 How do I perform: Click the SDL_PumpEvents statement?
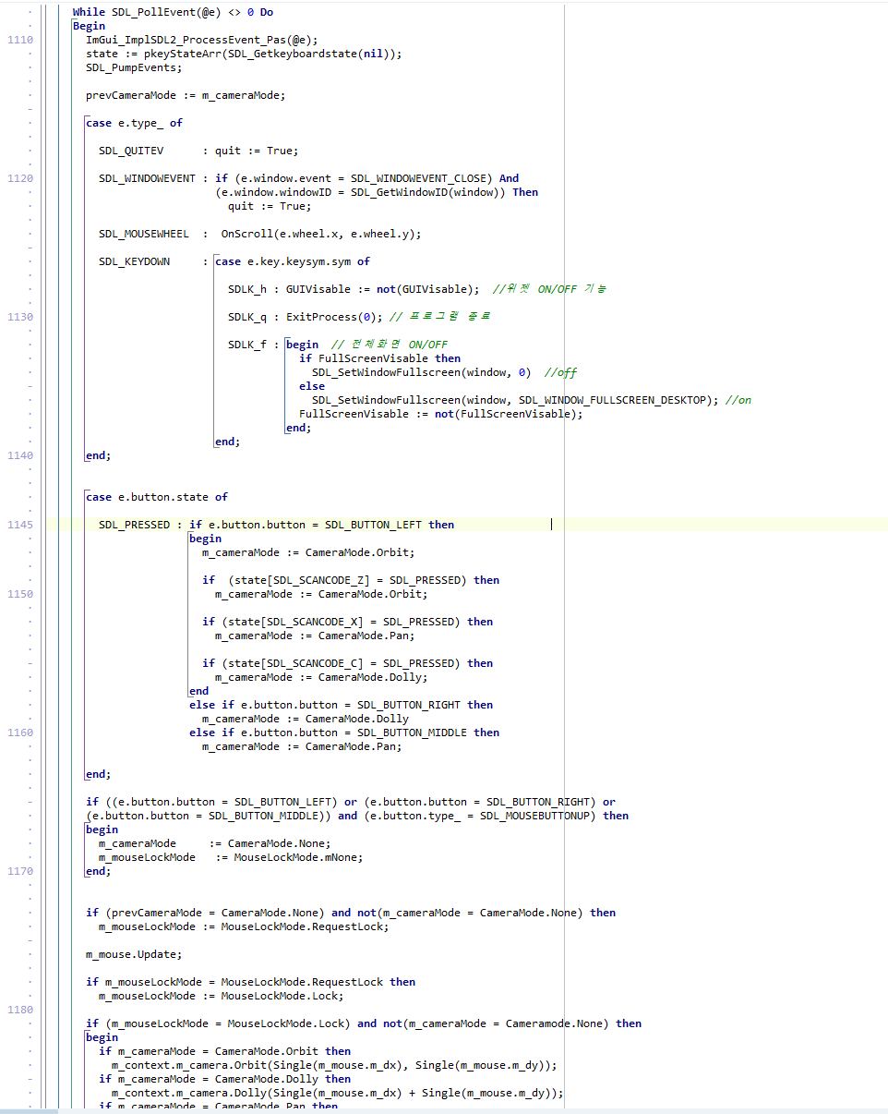click(134, 67)
